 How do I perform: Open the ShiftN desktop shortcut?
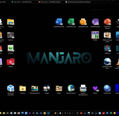95,35
